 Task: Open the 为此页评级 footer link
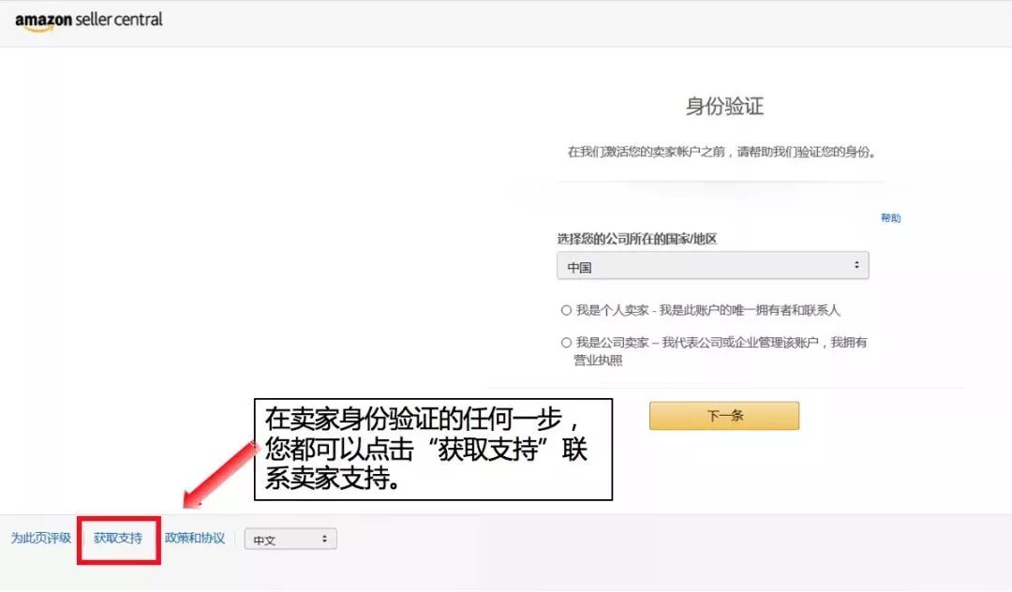pyautogui.click(x=41, y=538)
